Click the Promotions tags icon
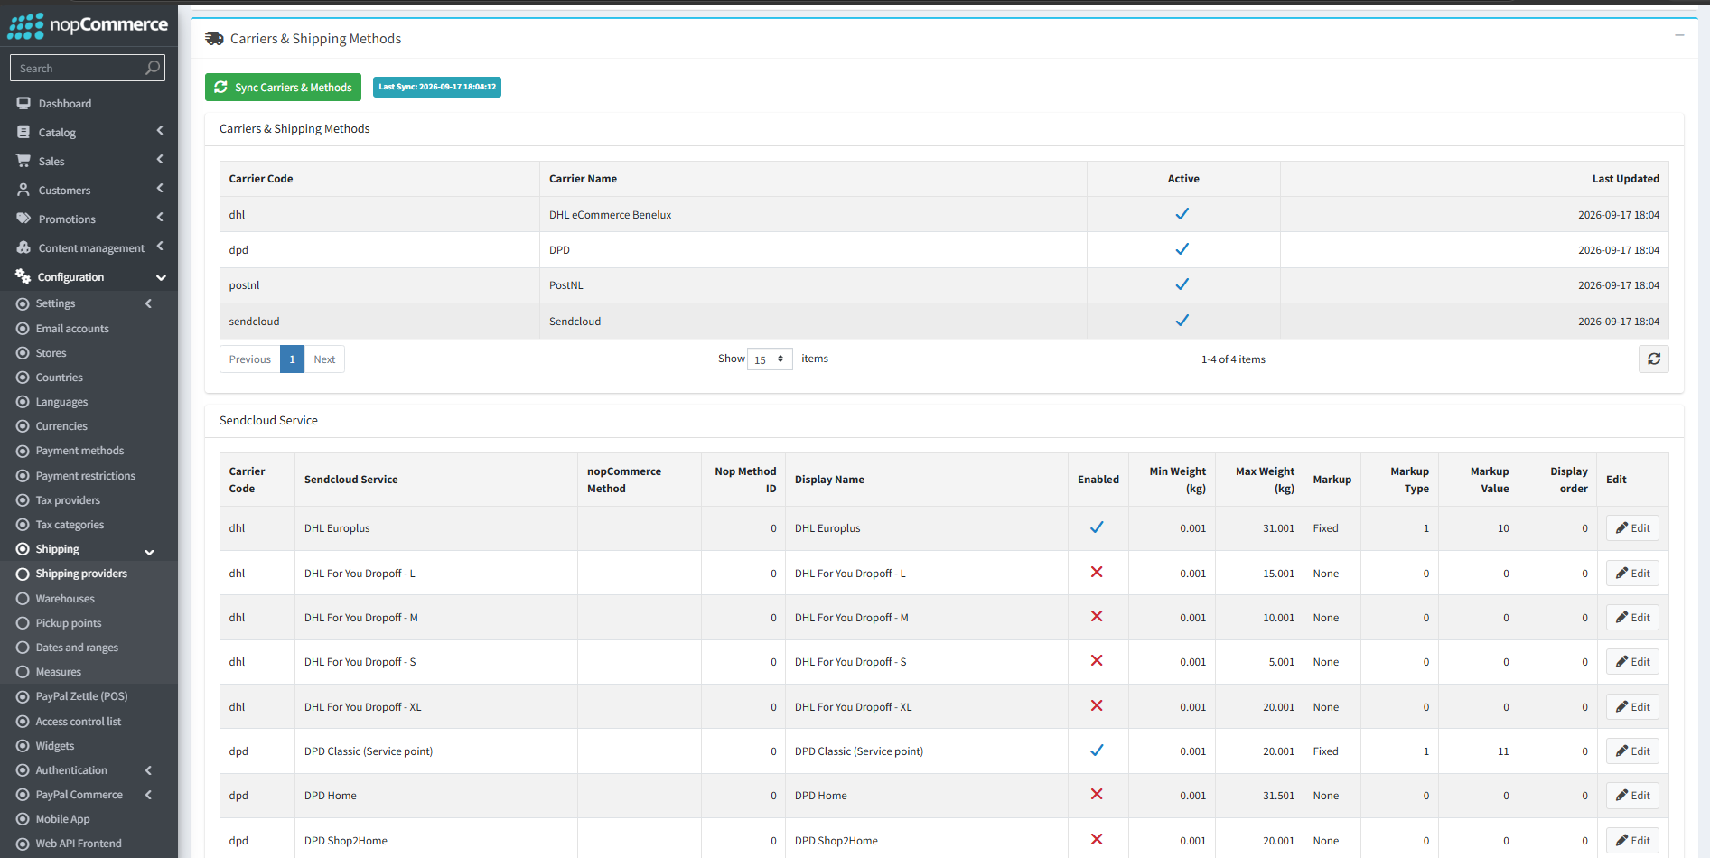 pyautogui.click(x=23, y=219)
